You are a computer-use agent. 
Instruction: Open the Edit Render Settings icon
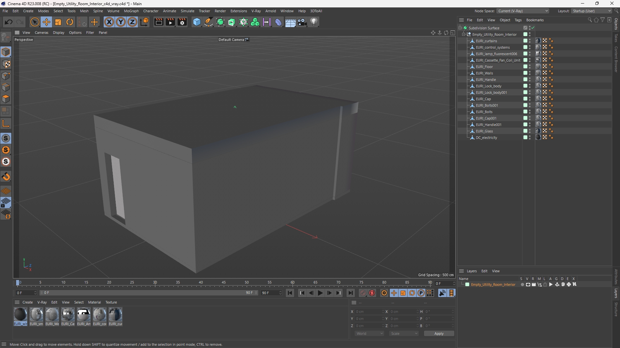click(182, 22)
